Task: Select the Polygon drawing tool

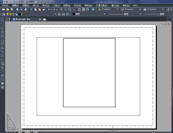Action: tap(2, 32)
